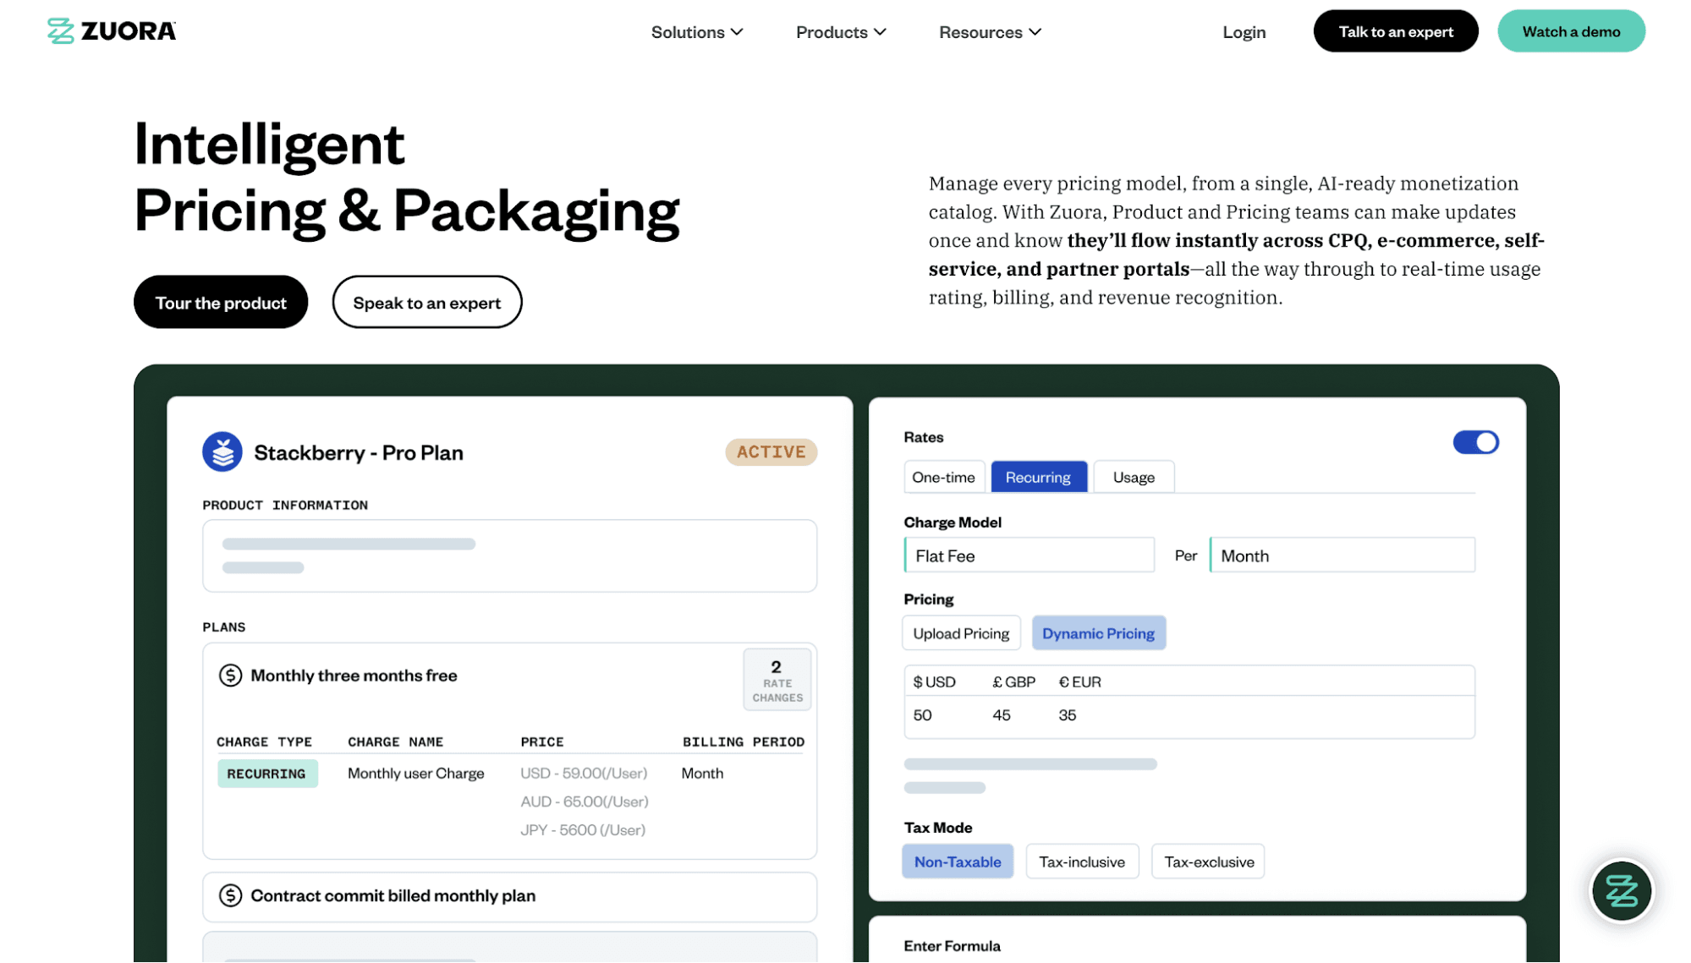The image size is (1691, 963).
Task: Click the AUD - 65.00(/User) price
Action: pyautogui.click(x=585, y=802)
